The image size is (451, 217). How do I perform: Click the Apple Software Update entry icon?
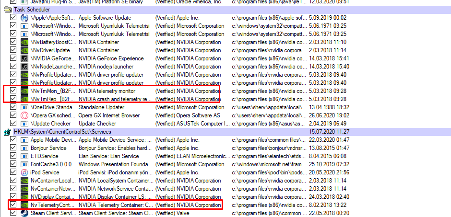pyautogui.click(x=24, y=18)
